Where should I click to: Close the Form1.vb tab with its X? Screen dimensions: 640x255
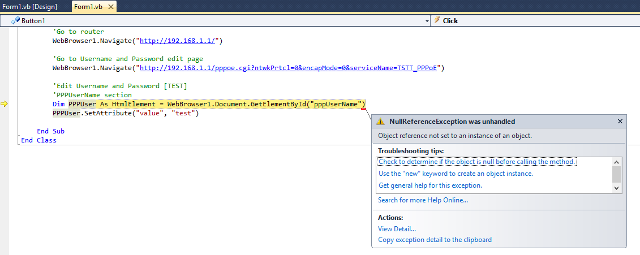point(110,7)
